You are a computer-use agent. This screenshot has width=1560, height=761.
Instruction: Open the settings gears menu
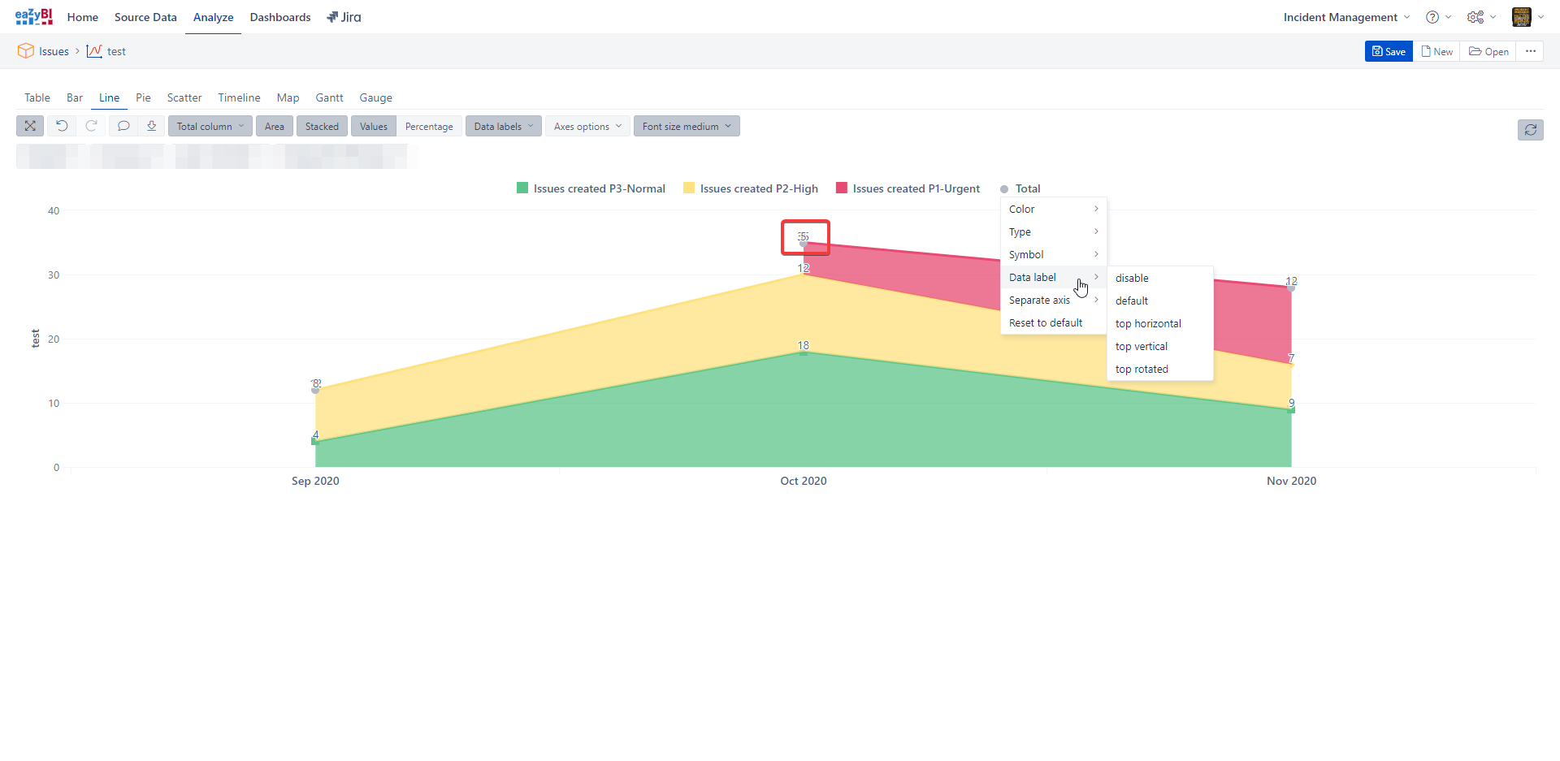(1480, 17)
